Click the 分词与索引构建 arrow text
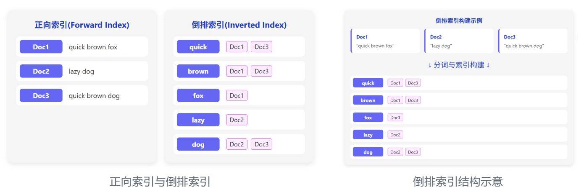 459,65
